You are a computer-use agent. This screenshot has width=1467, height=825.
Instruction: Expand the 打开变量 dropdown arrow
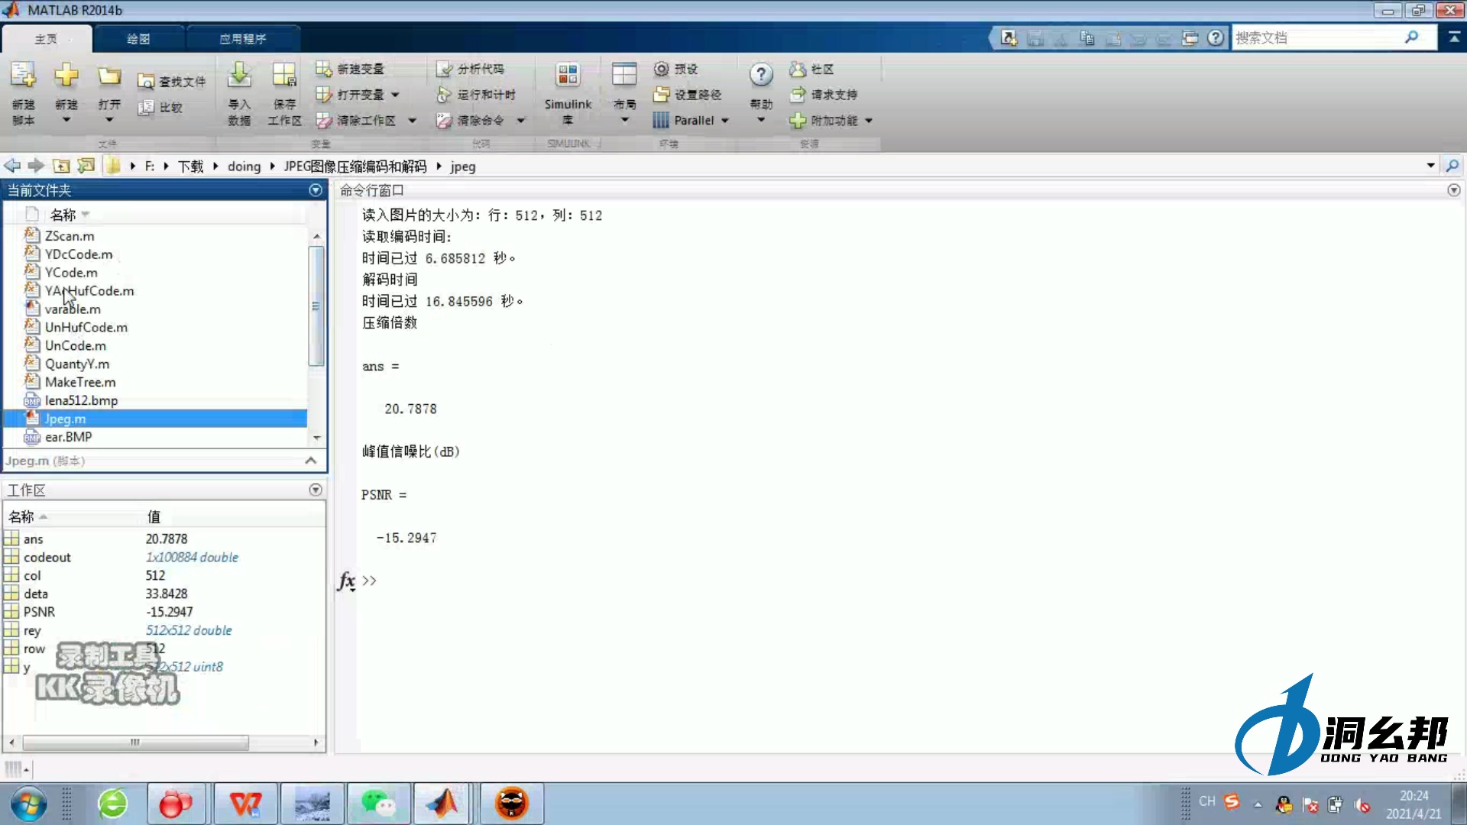(x=397, y=95)
